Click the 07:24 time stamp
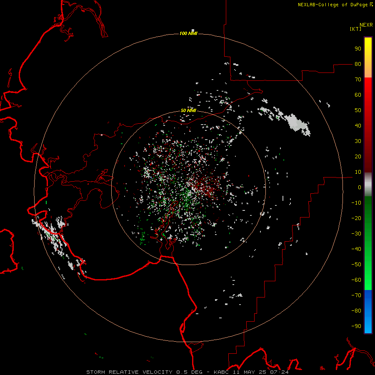The image size is (375, 375). pos(279,372)
